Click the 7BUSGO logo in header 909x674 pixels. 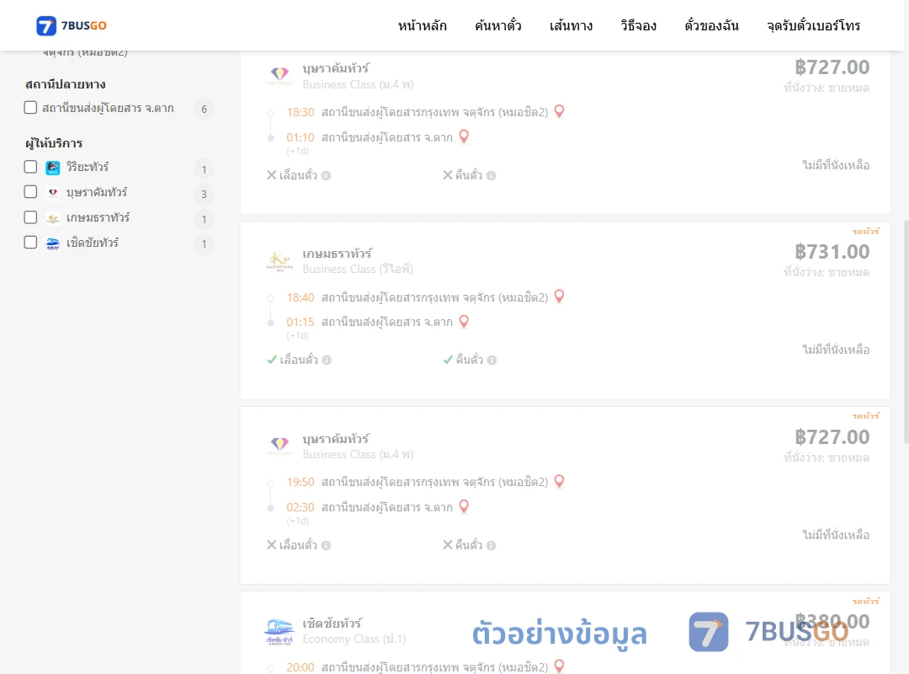(72, 25)
